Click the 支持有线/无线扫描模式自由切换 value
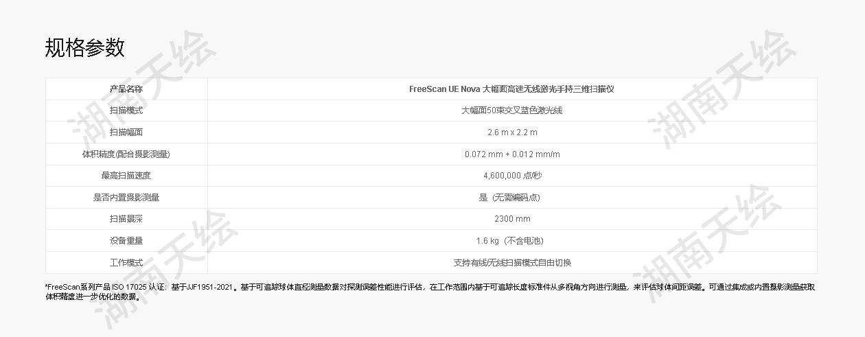This screenshot has width=865, height=337. [x=512, y=262]
